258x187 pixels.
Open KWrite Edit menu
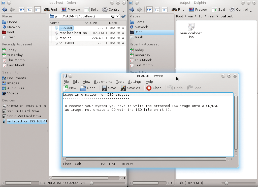[76, 82]
